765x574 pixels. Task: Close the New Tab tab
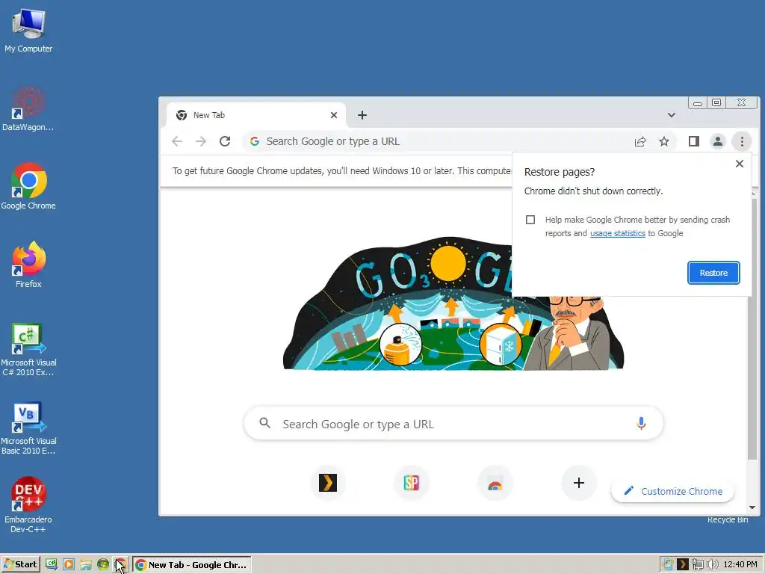(x=334, y=115)
